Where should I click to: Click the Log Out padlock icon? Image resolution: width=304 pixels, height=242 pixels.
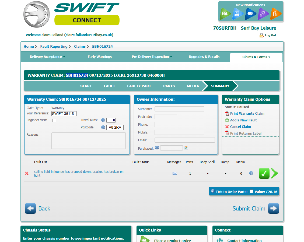(x=261, y=35)
